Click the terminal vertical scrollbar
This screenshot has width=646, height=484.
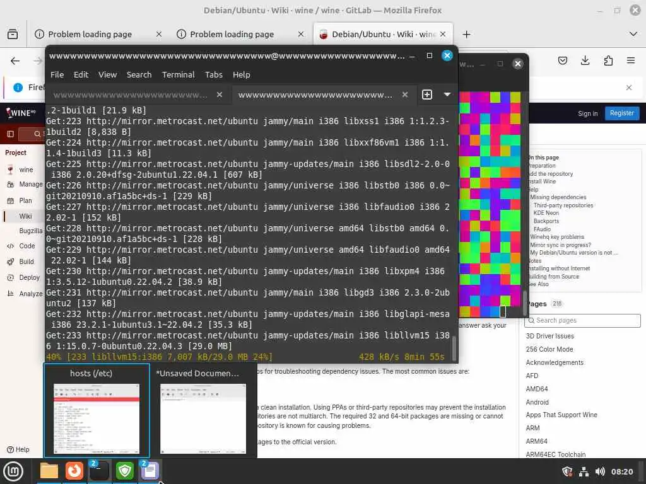point(454,348)
